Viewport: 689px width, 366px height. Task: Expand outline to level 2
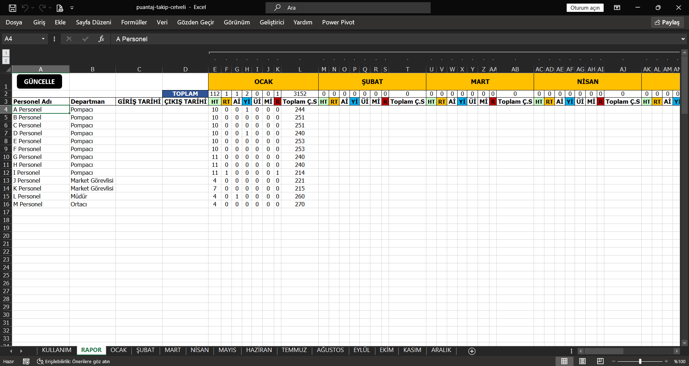6,60
